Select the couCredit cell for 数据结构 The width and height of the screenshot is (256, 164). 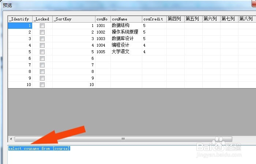(154, 26)
